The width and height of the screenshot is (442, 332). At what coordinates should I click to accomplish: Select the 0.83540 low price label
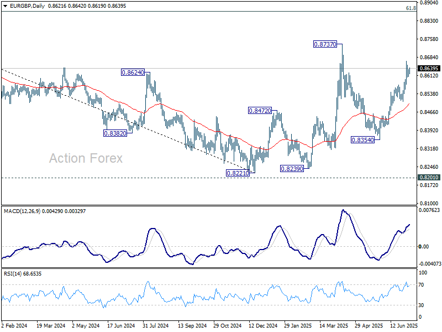363,140
